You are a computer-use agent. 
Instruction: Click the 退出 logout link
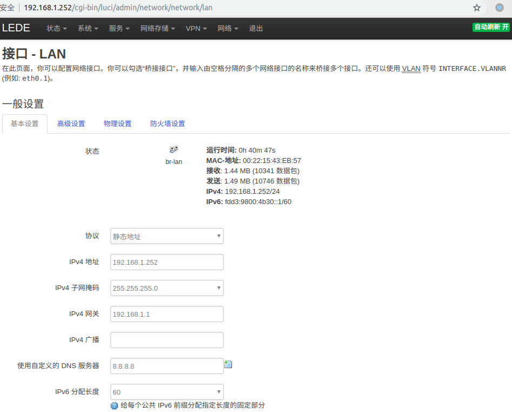[256, 28]
